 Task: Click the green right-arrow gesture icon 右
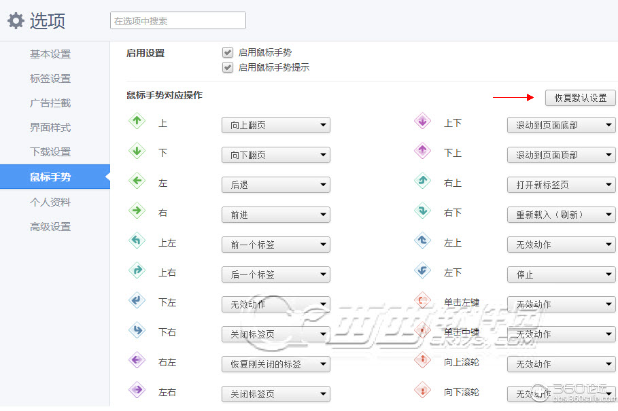click(x=137, y=211)
